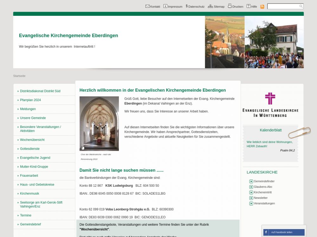Click the Kontakt envelope icon

[x=147, y=6]
